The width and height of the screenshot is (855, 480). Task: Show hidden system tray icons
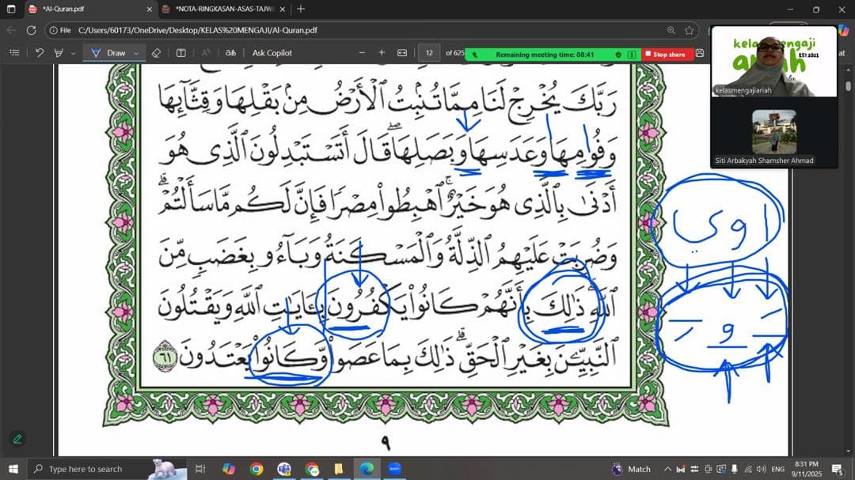tap(667, 469)
